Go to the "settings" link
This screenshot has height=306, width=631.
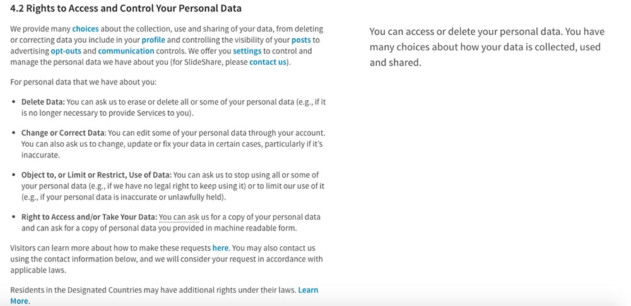point(247,51)
